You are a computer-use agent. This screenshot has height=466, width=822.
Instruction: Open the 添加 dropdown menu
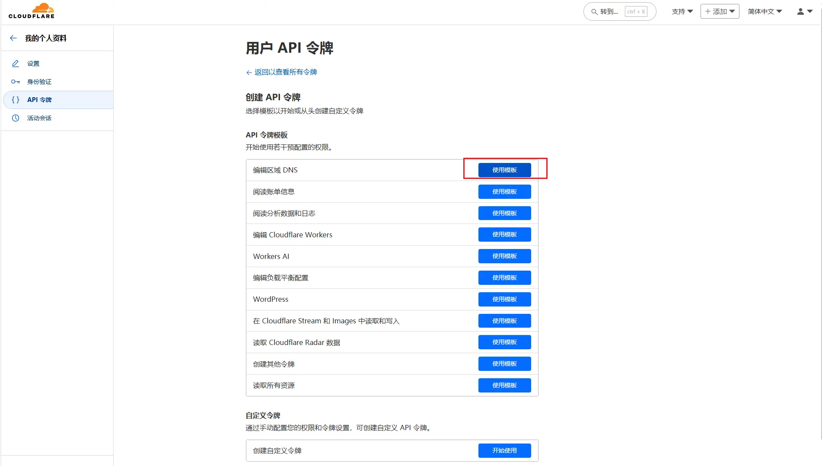720,12
